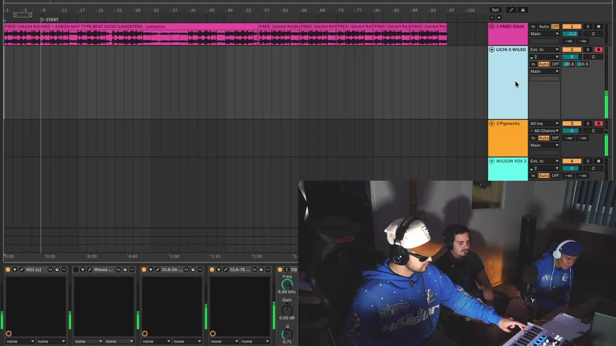This screenshot has width=616, height=346.
Task: Collapse the 1 FREE! ISAIA track
Action: coord(492,26)
